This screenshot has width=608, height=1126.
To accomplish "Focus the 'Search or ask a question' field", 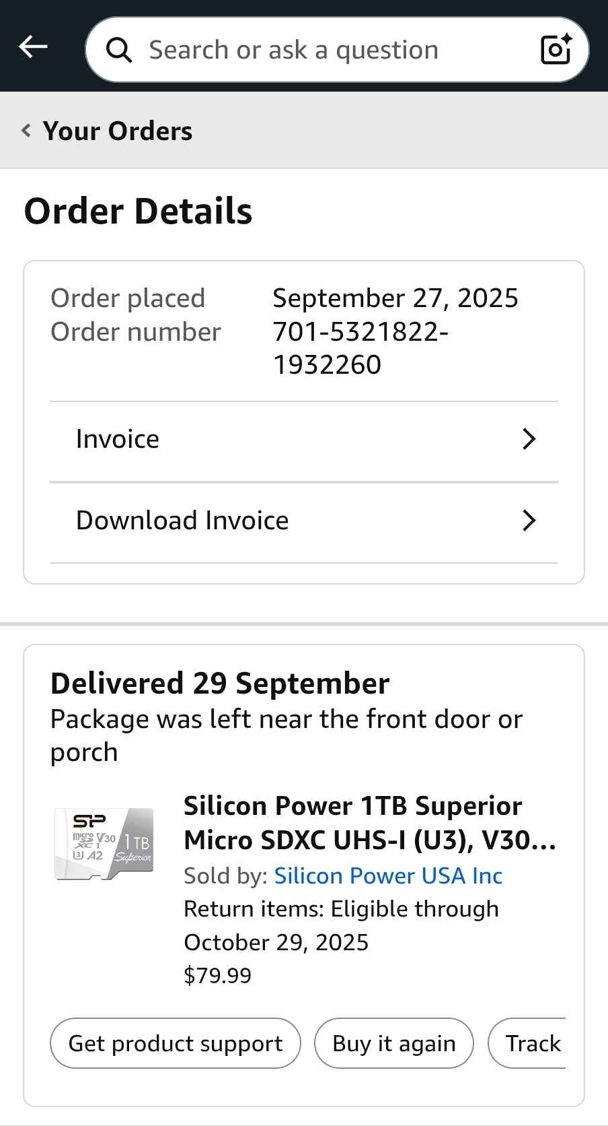I will pyautogui.click(x=323, y=50).
